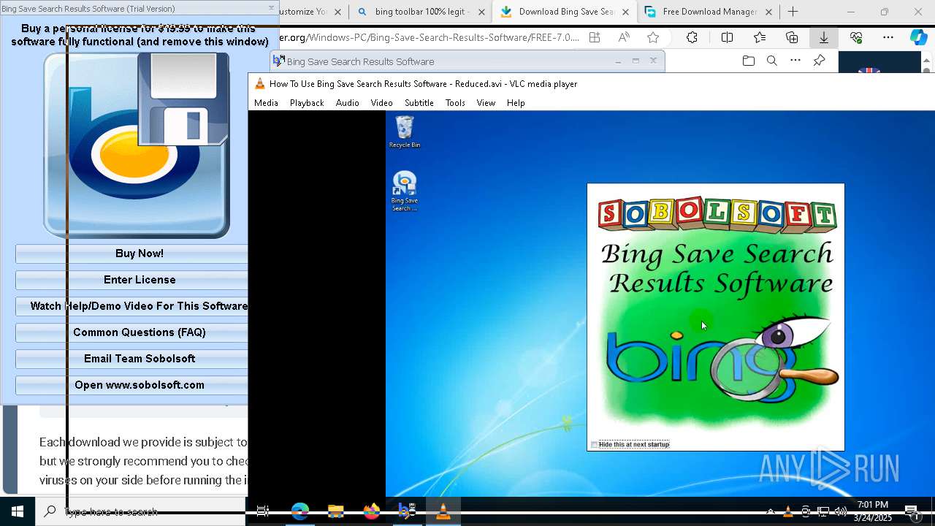Open the VLC Subtitle menu
The height and width of the screenshot is (526, 935).
pyautogui.click(x=419, y=103)
